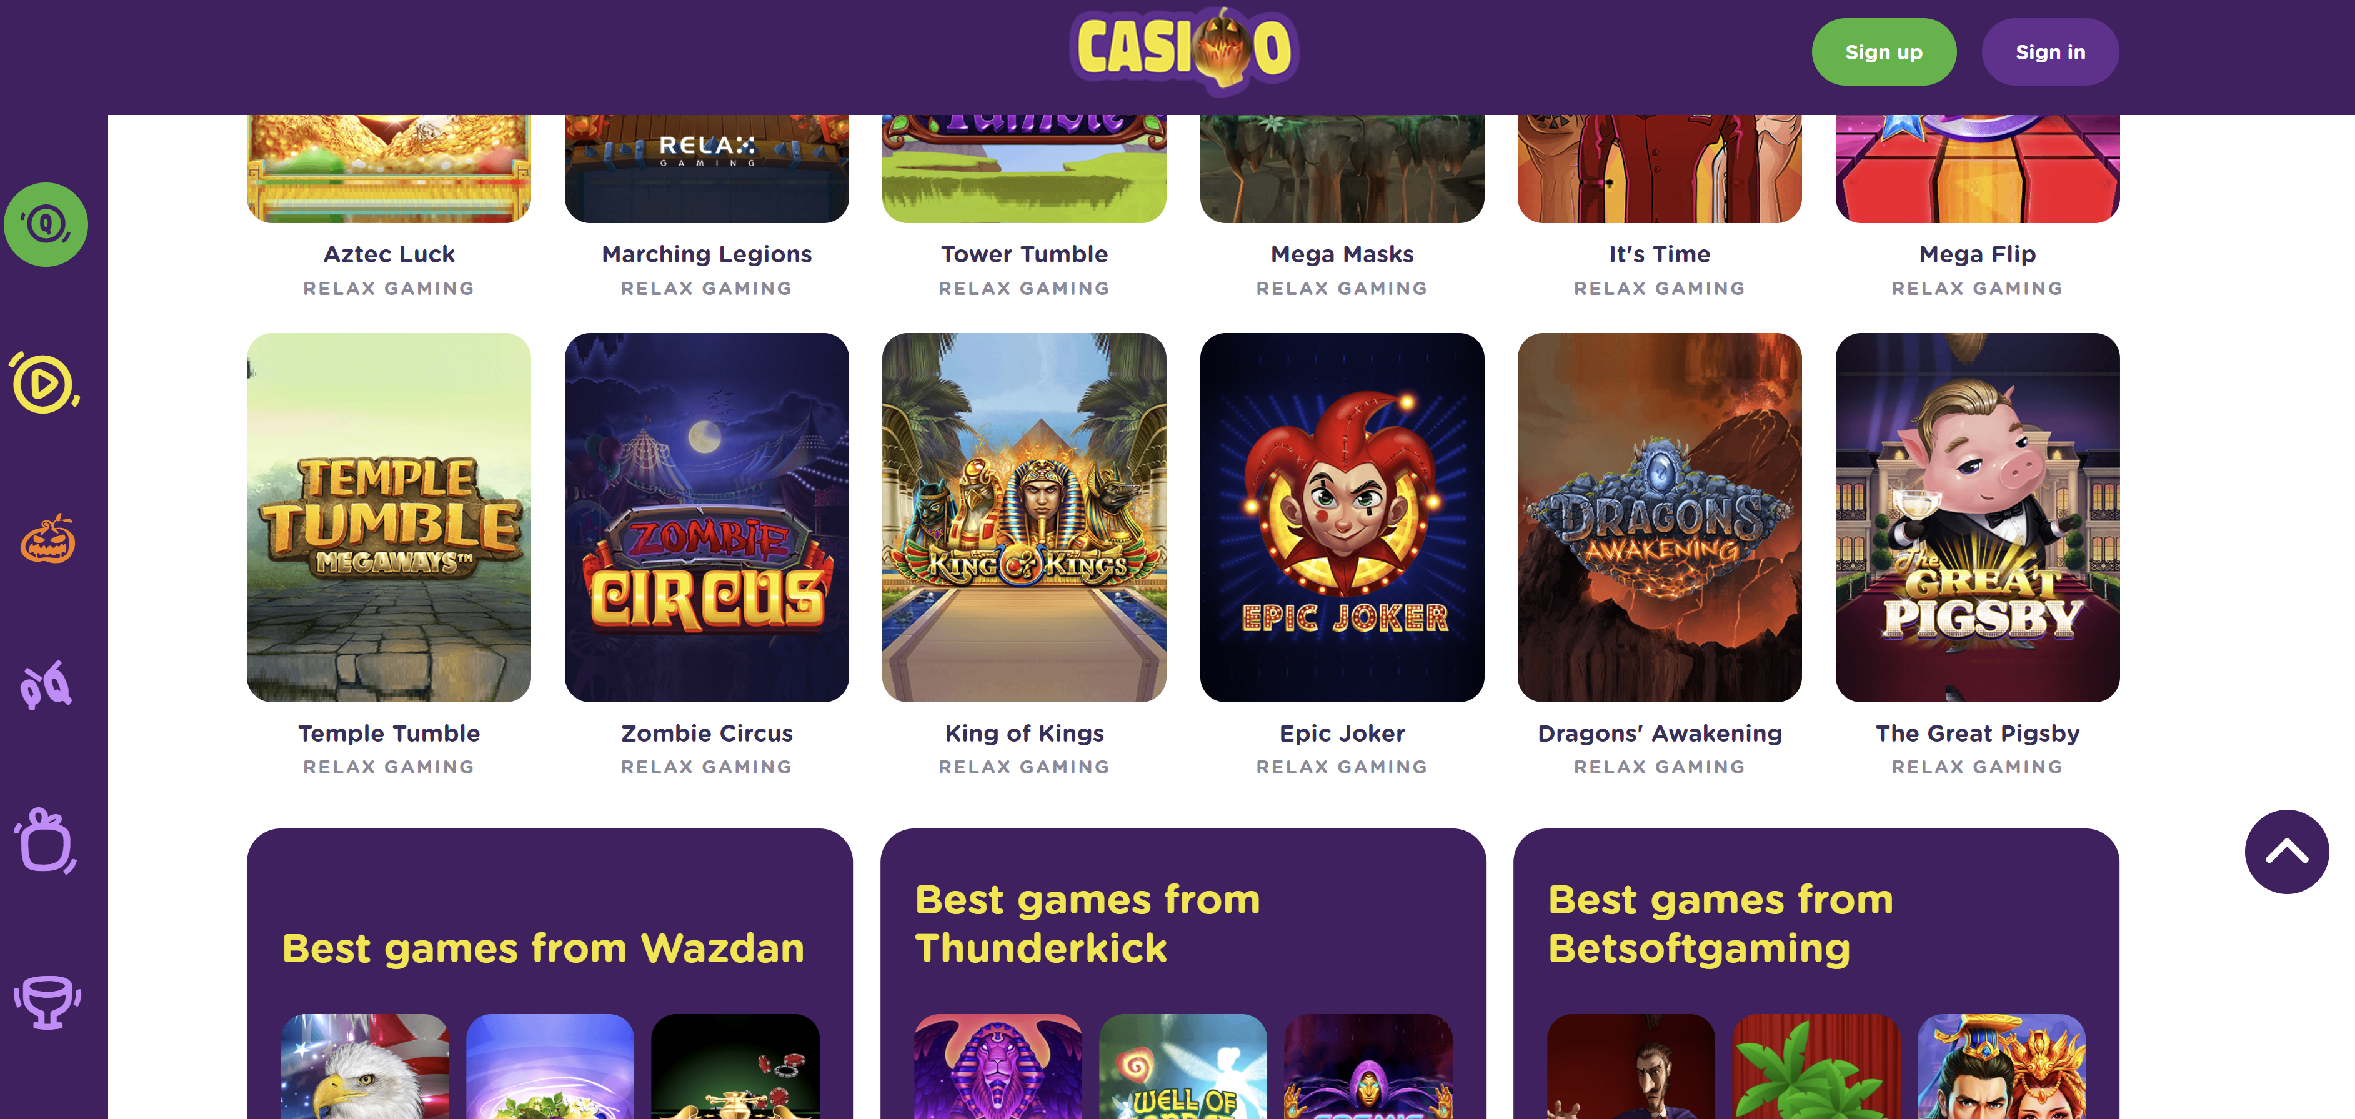The height and width of the screenshot is (1119, 2355).
Task: Click the green search icon in sidebar
Action: click(46, 224)
